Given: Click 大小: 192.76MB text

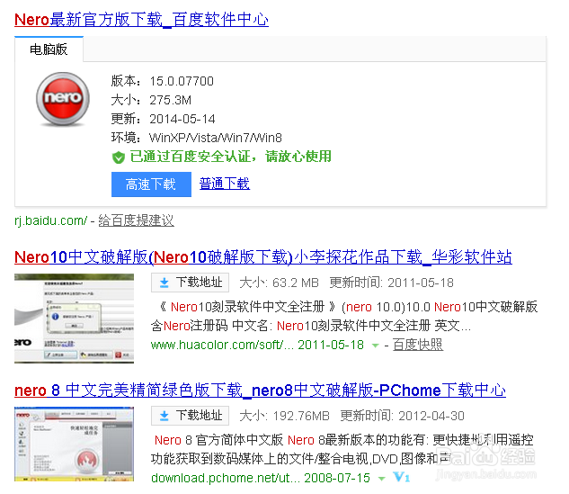Looking at the screenshot, I should coord(284,416).
